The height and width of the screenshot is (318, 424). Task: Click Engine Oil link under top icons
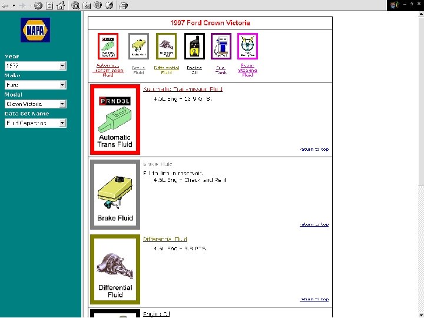click(x=194, y=70)
